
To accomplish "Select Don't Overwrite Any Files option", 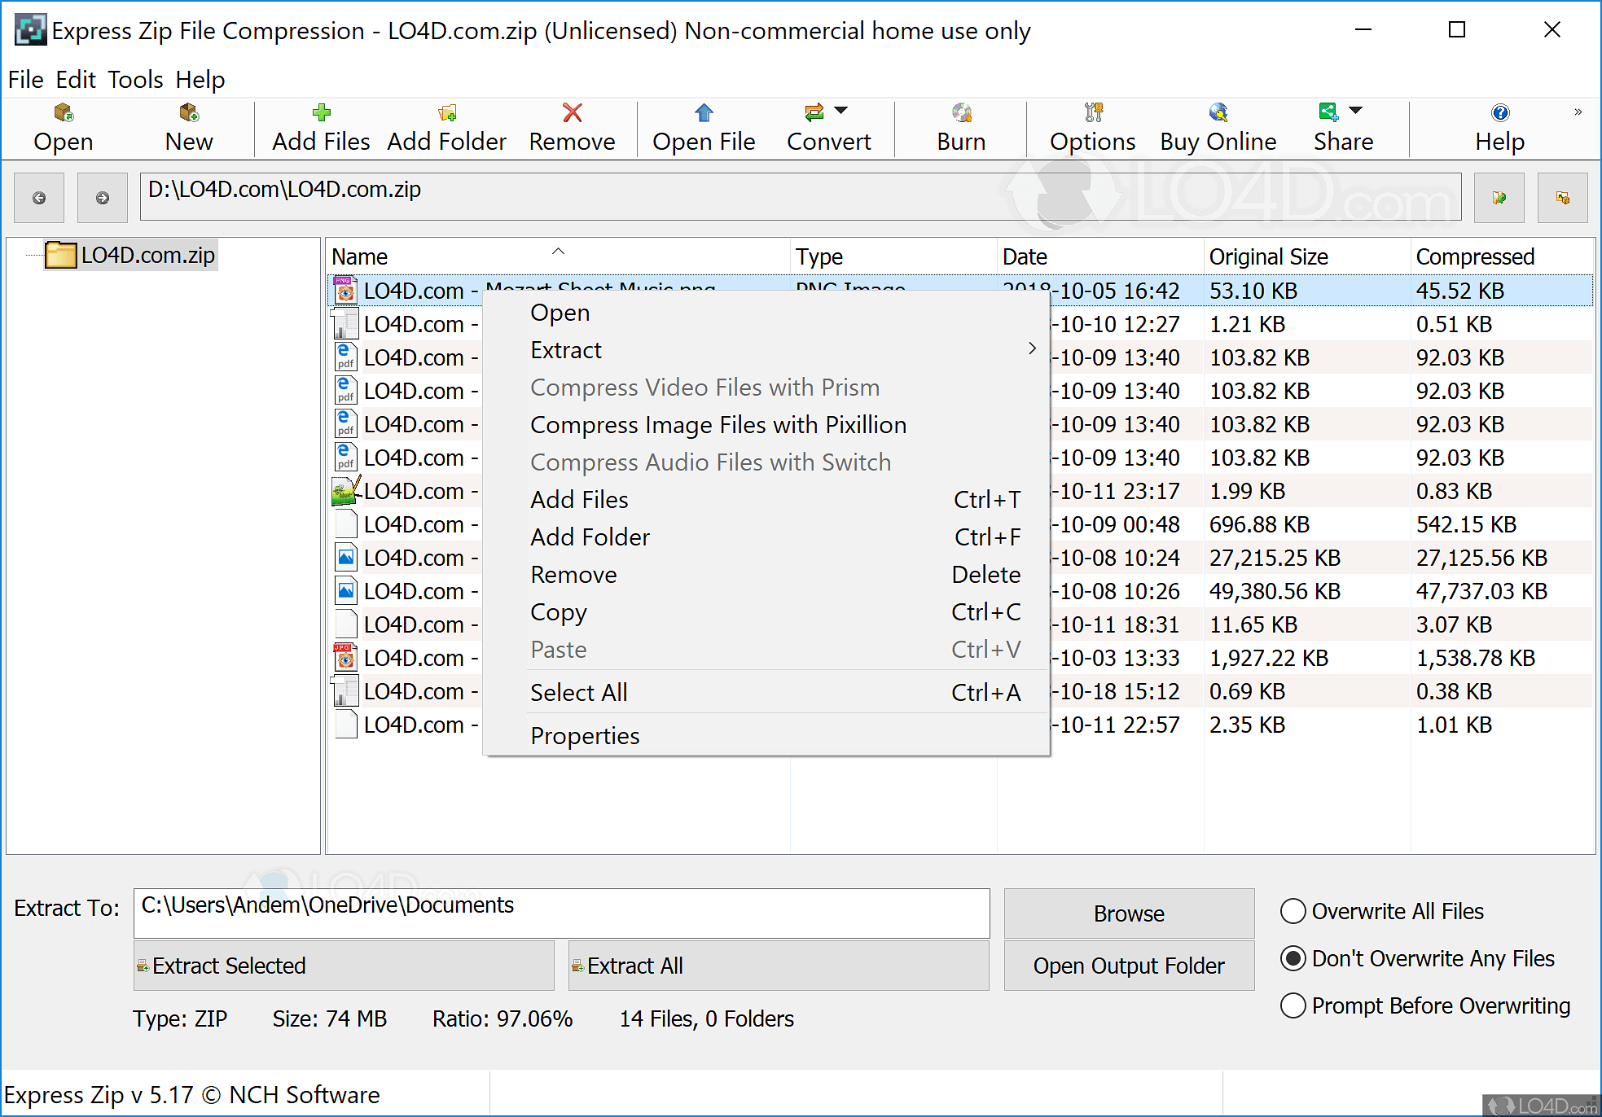I will click(1293, 958).
